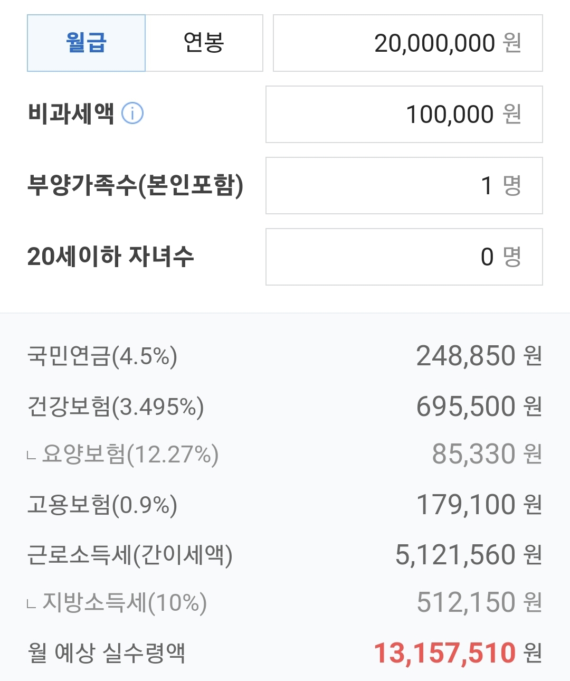The image size is (570, 681).
Task: Click the 건강보험(3.495%) row label
Action: pyautogui.click(x=115, y=406)
